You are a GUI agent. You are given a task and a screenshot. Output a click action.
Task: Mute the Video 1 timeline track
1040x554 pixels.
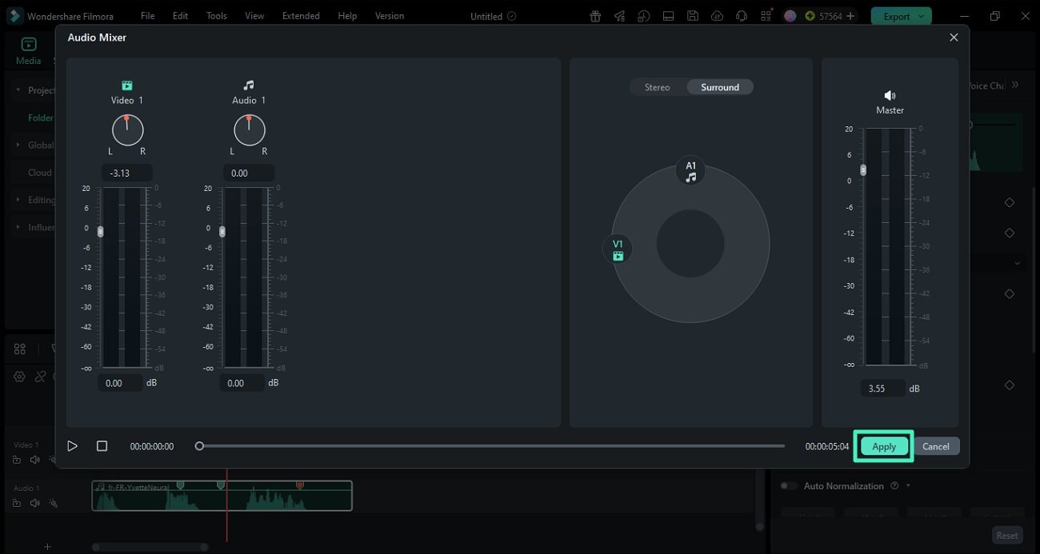(34, 460)
